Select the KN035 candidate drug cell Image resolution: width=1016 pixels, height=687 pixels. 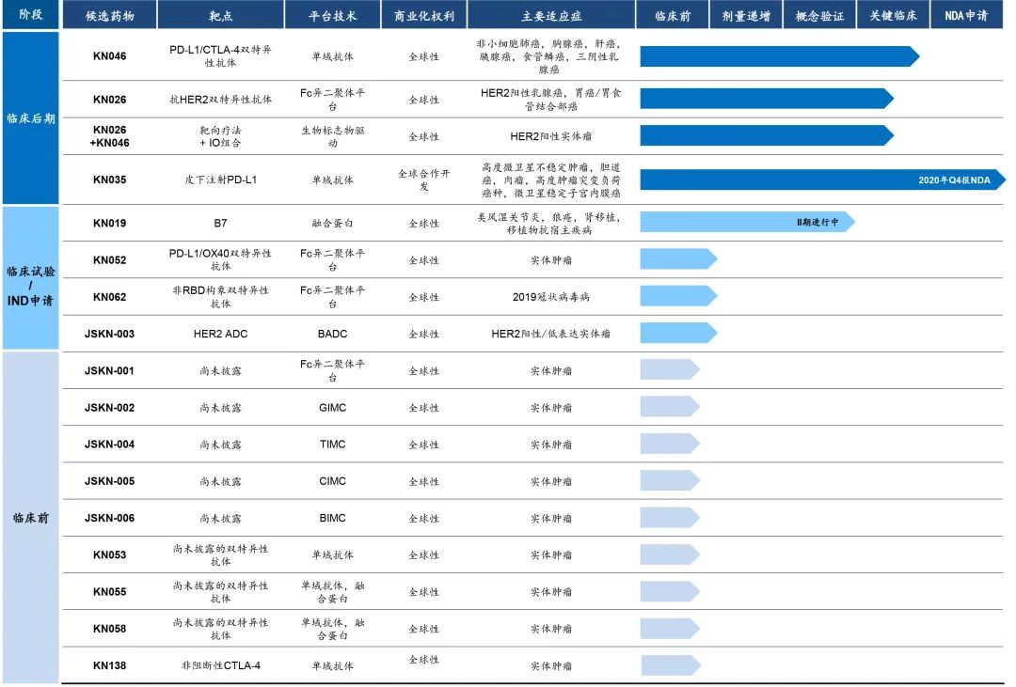tap(109, 180)
